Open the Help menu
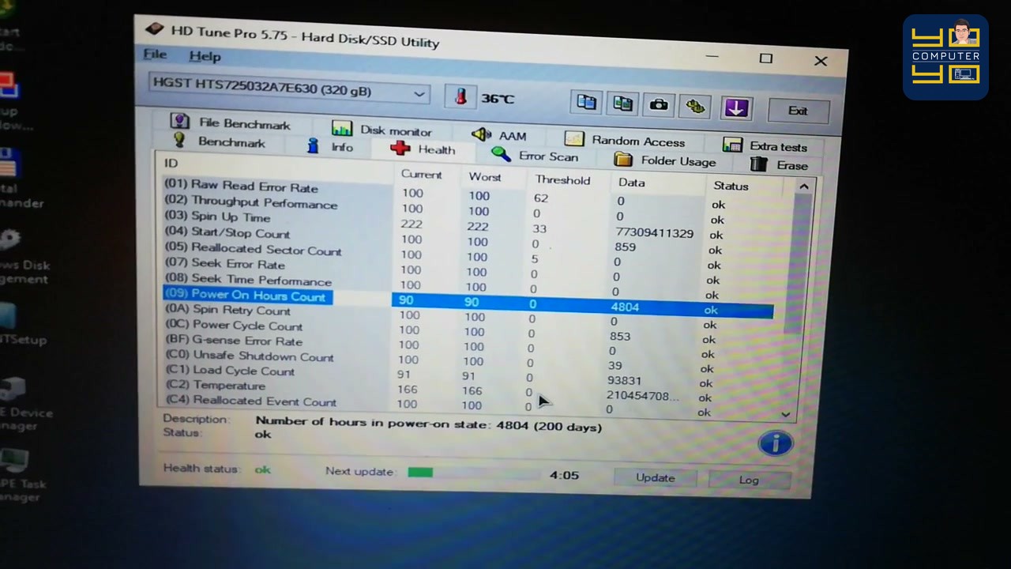Viewport: 1011px width, 569px height. pos(205,56)
